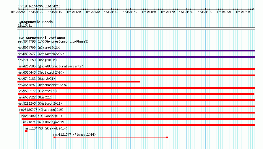263x149 pixels.
Task: Click ruler position 16104170
Action: (x=168, y=12)
